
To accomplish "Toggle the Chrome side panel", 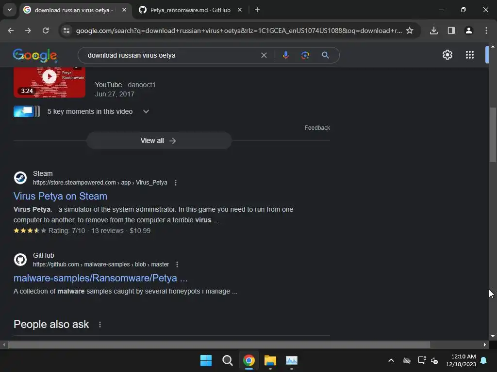I will click(x=451, y=31).
